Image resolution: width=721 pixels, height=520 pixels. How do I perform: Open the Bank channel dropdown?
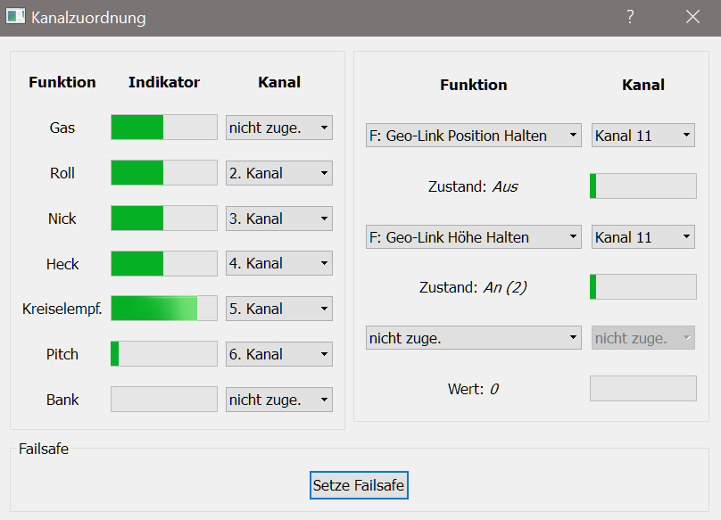(x=278, y=400)
